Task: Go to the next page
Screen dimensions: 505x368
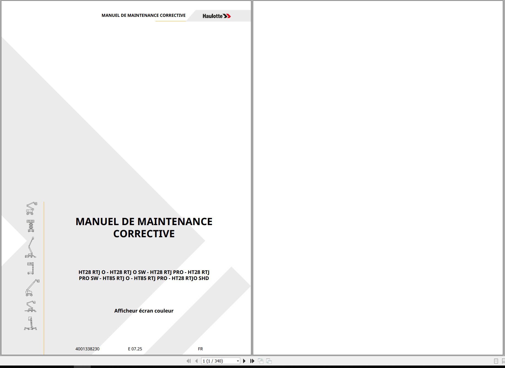Action: coord(244,361)
